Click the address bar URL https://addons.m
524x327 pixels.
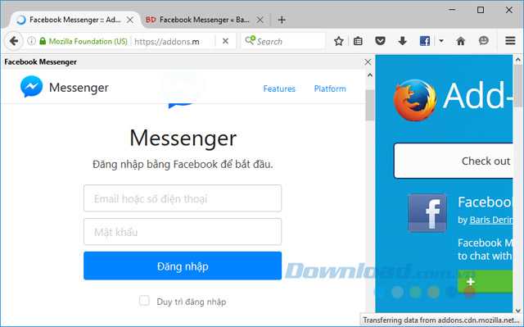[167, 42]
